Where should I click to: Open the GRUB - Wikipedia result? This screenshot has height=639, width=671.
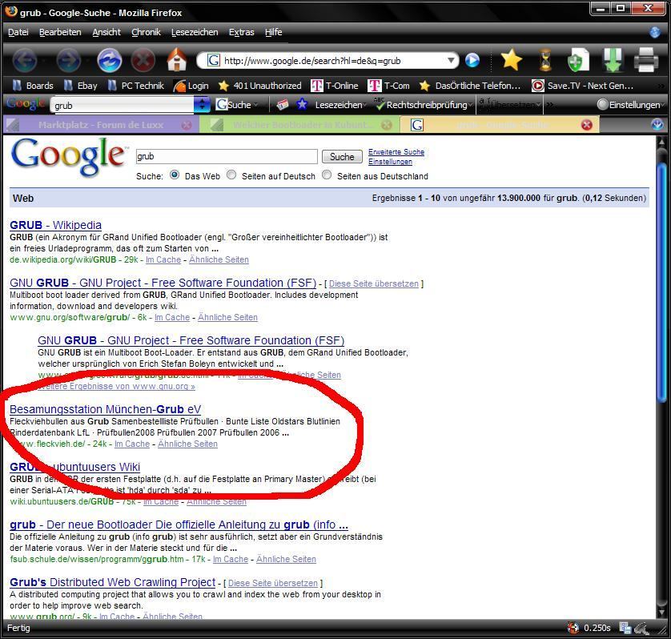(x=55, y=225)
